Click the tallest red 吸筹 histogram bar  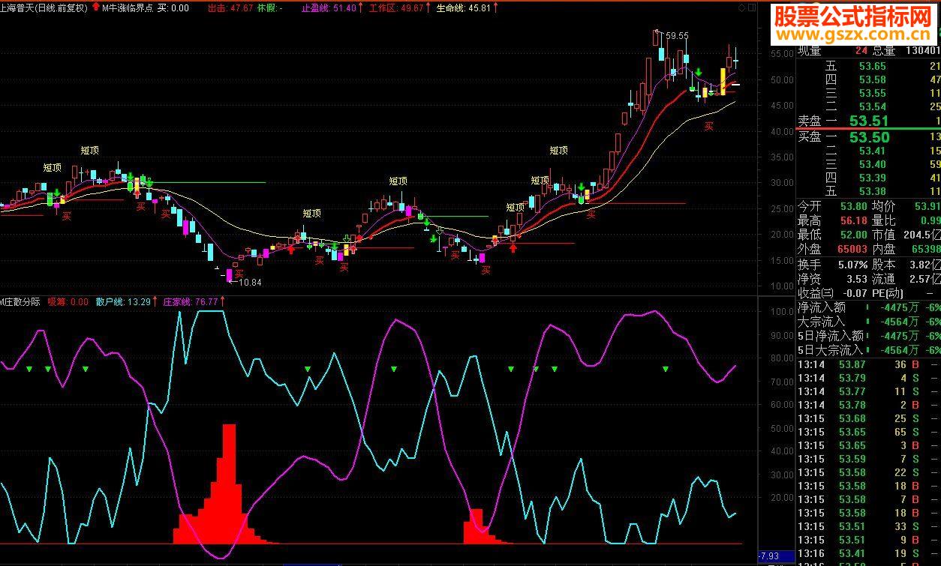[x=230, y=484]
